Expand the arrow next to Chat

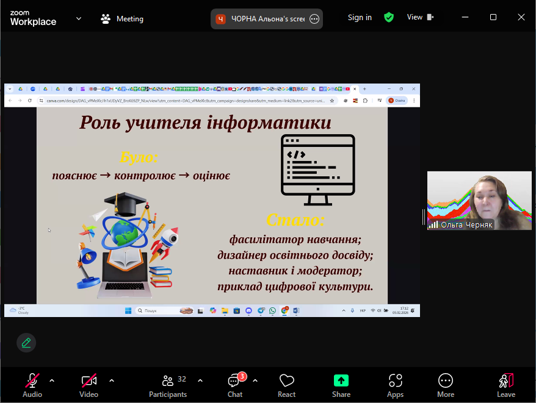pyautogui.click(x=255, y=380)
